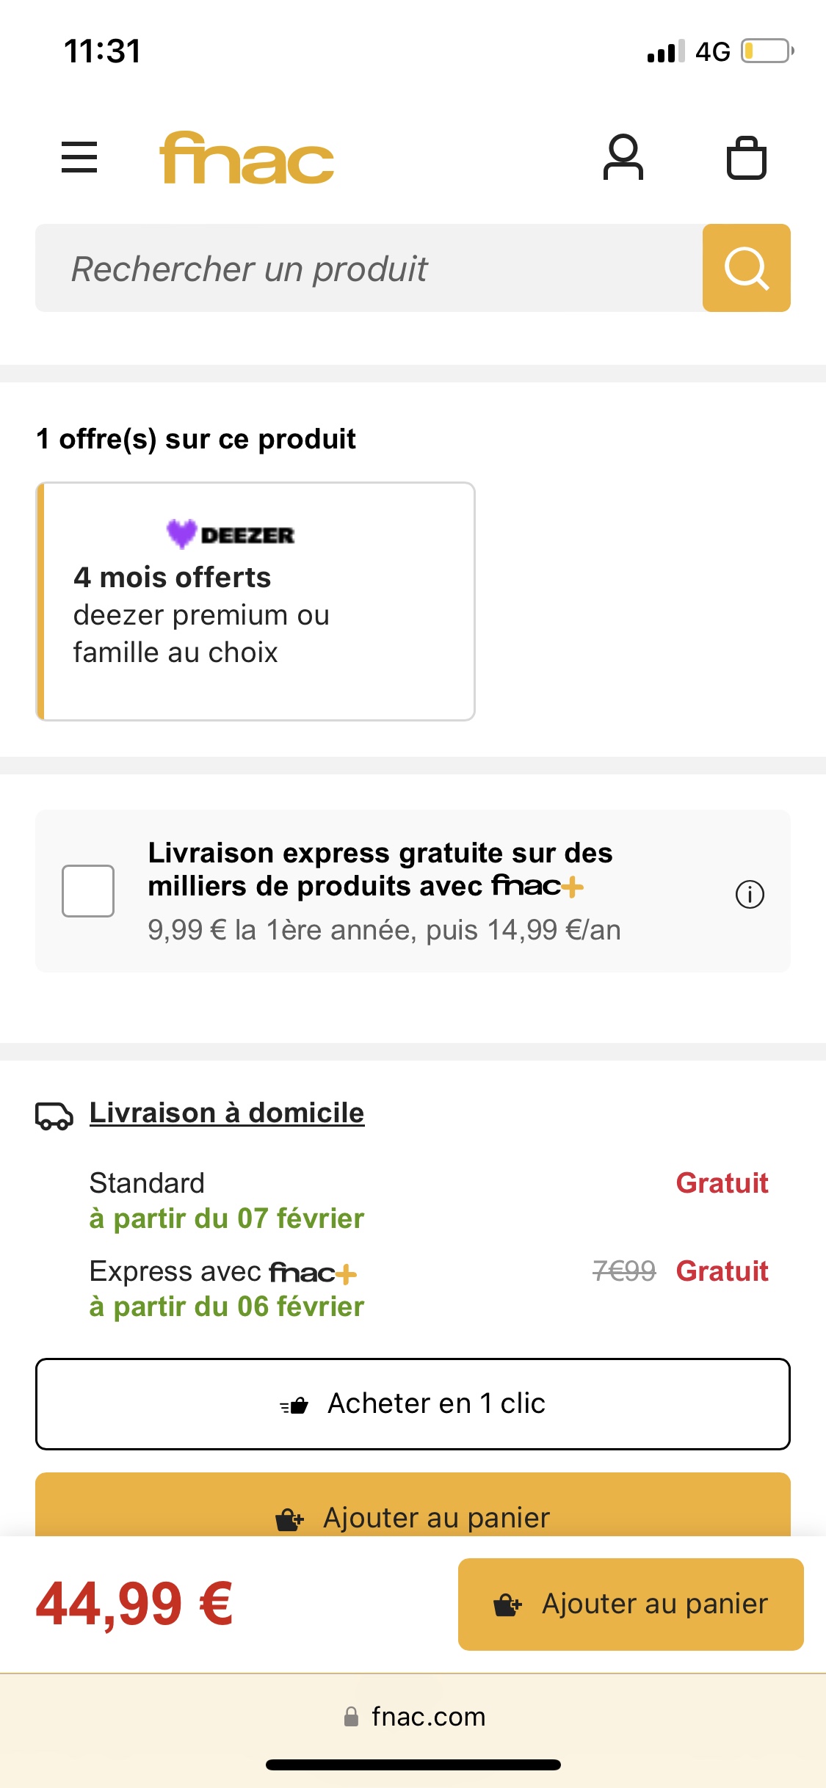Screen dimensions: 826x1788
Task: Open the 'Livraison à domicile' link
Action: [227, 1113]
